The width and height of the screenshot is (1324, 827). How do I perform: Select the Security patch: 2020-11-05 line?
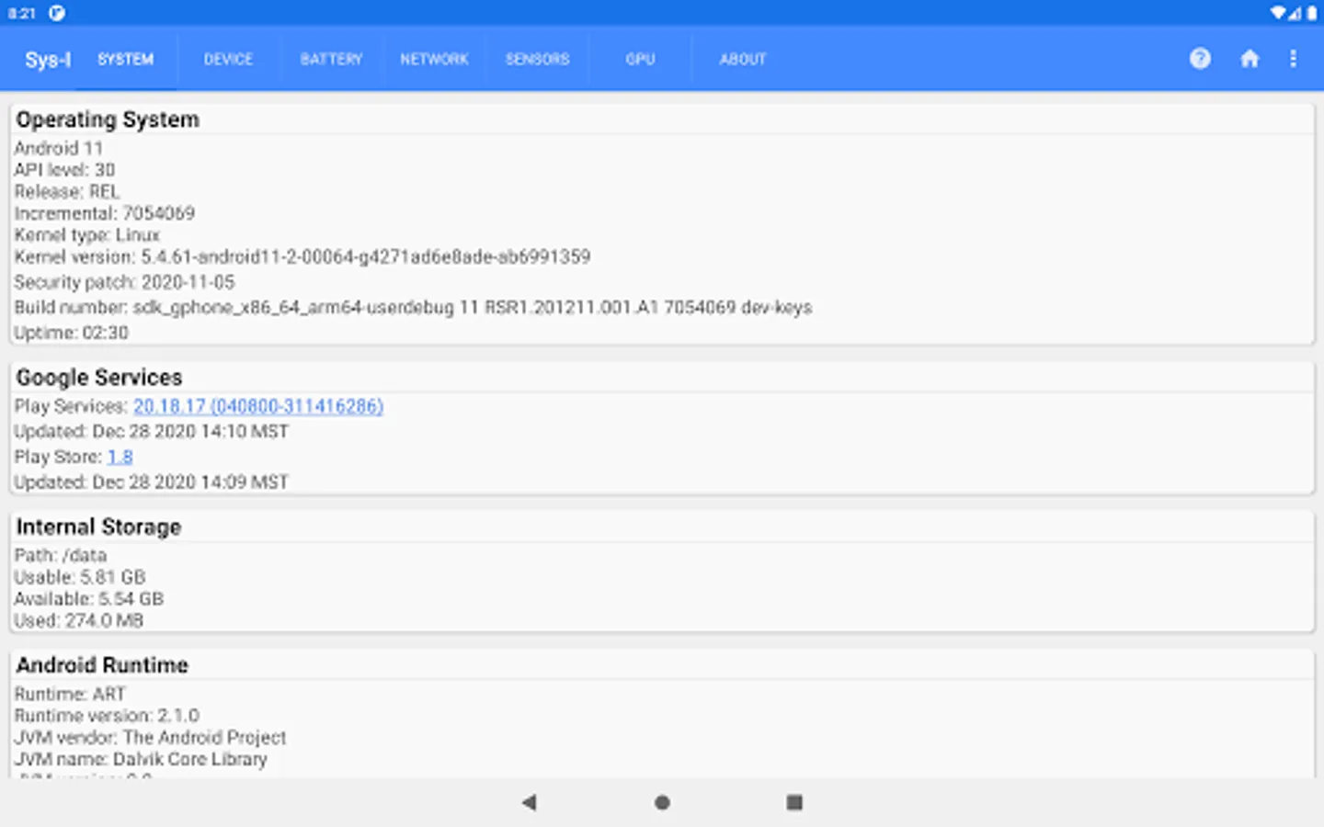tap(124, 282)
